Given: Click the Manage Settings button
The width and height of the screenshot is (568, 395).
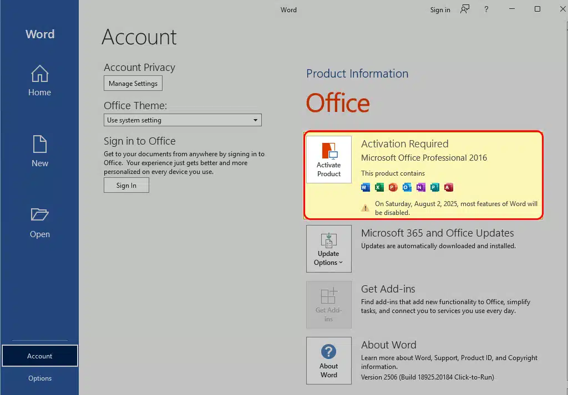Looking at the screenshot, I should [133, 83].
